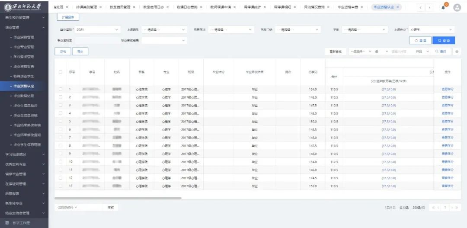
Task: Open the 毕业届别 dropdown showing 2021
Action: click(x=97, y=30)
